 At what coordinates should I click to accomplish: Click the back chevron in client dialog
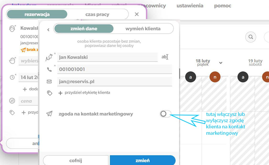(48, 30)
